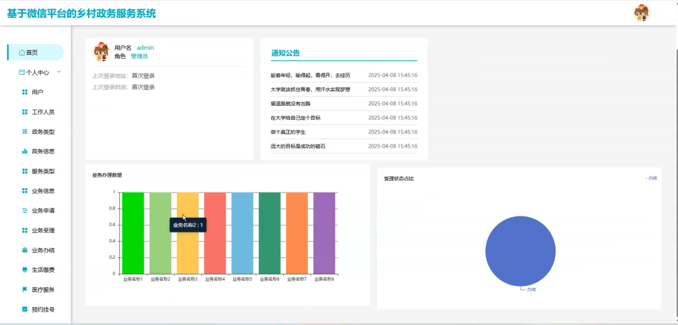Screen dimensions: 678x325
Task: Click the purple 业务名称8 bar
Action: (x=324, y=233)
